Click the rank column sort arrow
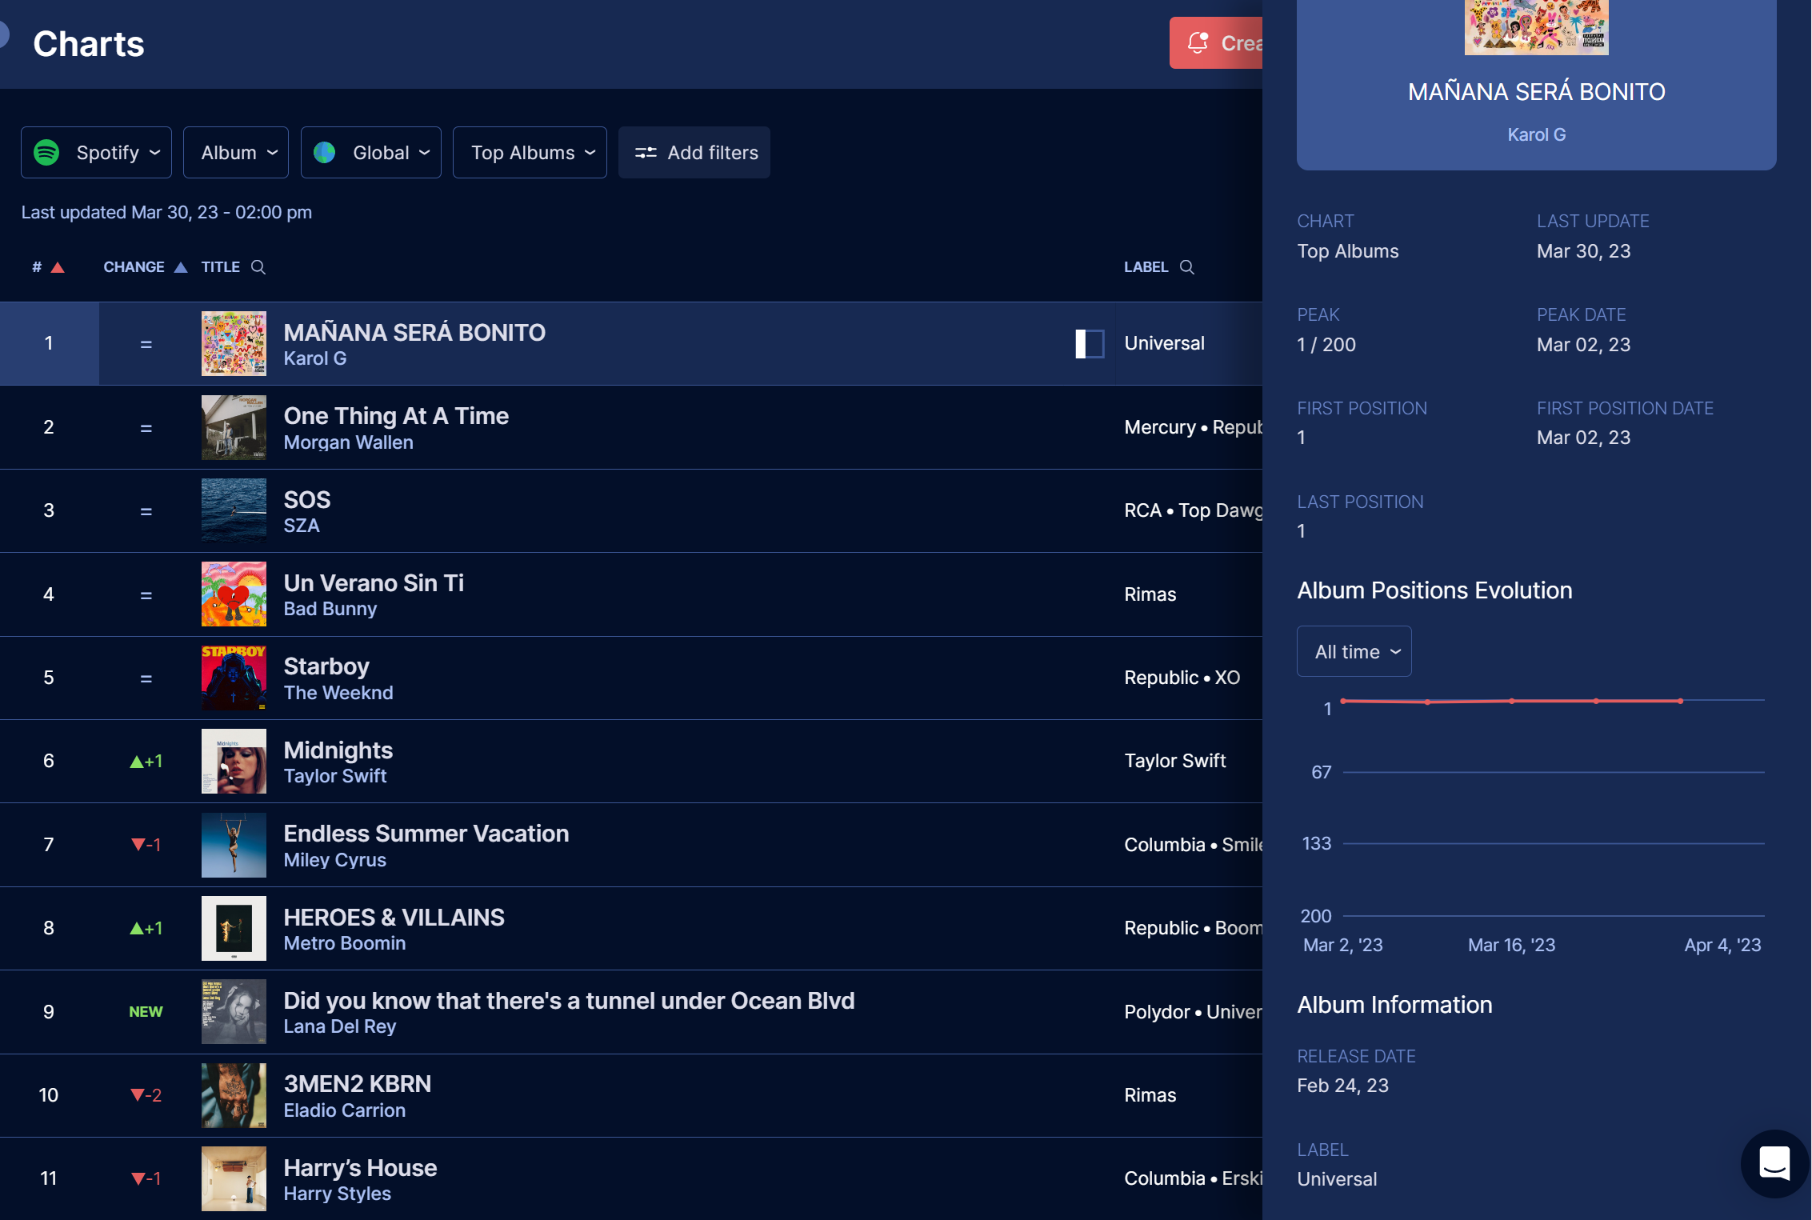This screenshot has height=1220, width=1812. pyautogui.click(x=58, y=267)
